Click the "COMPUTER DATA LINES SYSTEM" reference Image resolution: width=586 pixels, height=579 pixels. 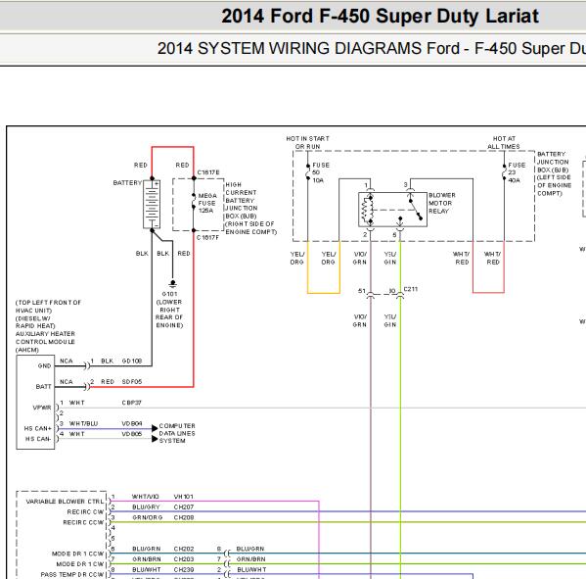coord(177,433)
